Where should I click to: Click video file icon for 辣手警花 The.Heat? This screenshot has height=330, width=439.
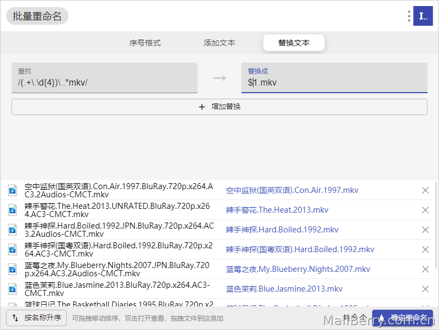13,210
